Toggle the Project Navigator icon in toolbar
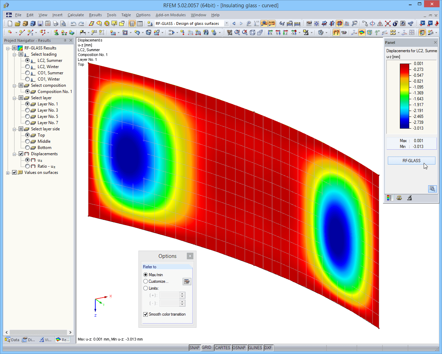Image resolution: width=442 pixels, height=354 pixels. [132, 24]
